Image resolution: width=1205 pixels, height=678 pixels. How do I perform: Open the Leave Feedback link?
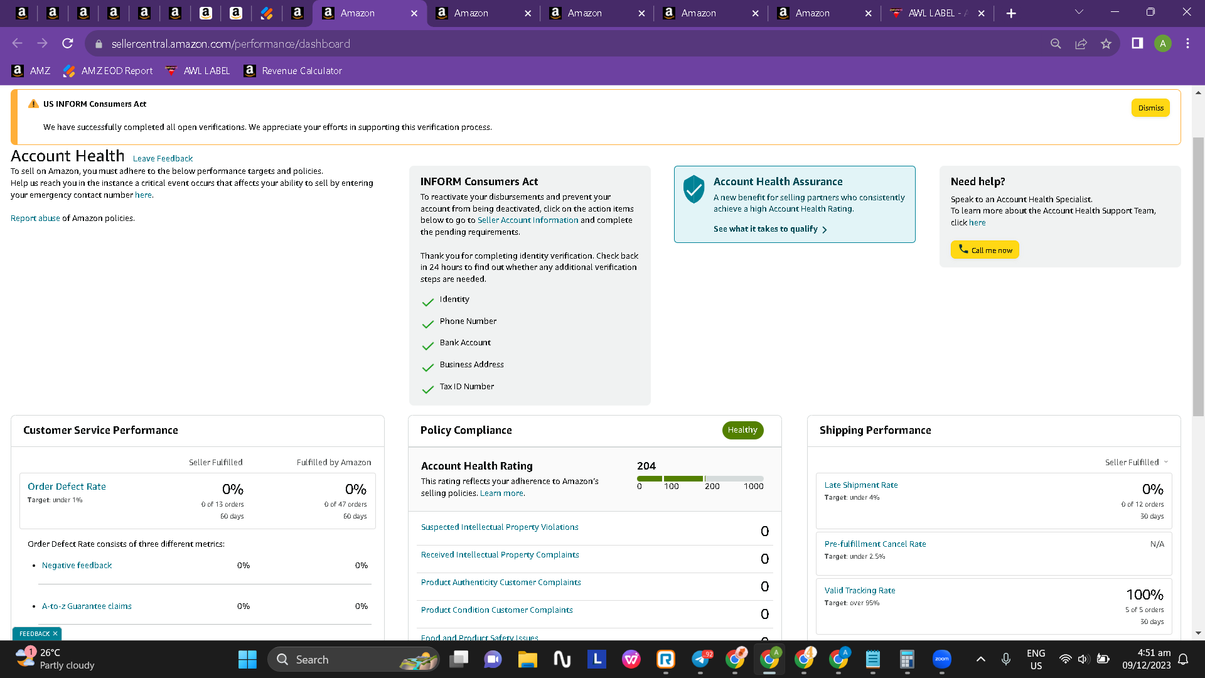click(x=163, y=159)
